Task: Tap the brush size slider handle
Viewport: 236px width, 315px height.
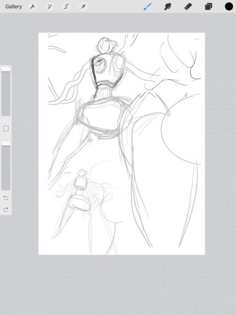Action: (x=6, y=69)
